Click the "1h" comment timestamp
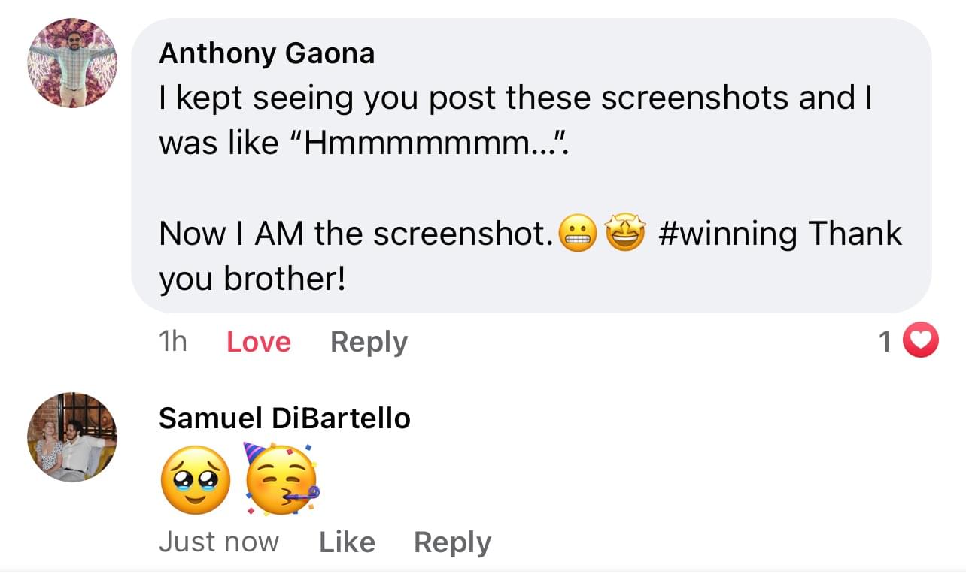 (173, 343)
